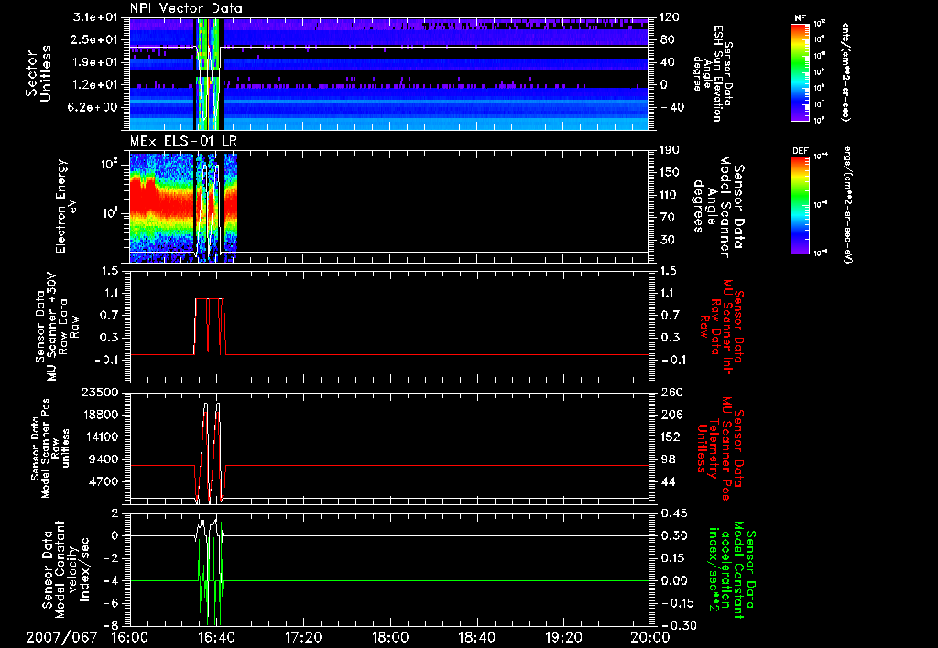938x648 pixels.
Task: Click the 'MU Scanner +30V Raw Data' axis label
Action: tap(58, 327)
